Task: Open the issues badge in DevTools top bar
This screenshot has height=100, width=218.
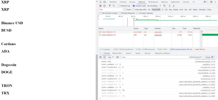Action: click(x=205, y=2)
